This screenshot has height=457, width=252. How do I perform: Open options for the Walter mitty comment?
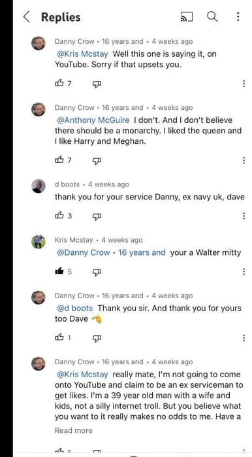coord(244,271)
